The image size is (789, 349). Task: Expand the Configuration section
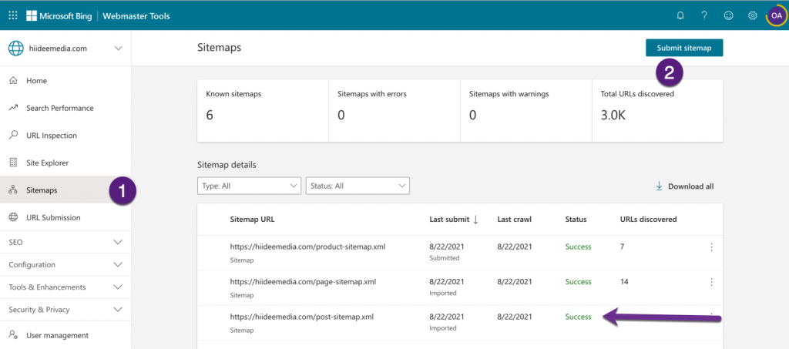coord(65,264)
